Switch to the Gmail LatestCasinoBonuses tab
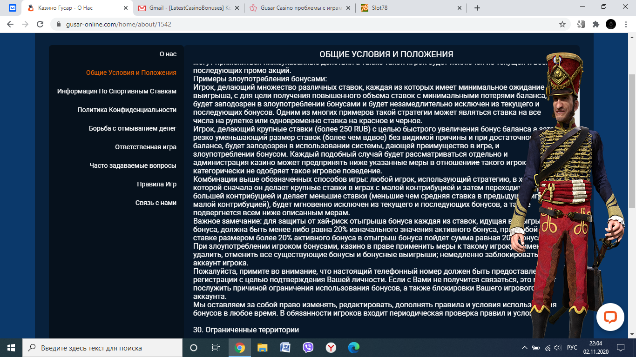 (x=188, y=8)
